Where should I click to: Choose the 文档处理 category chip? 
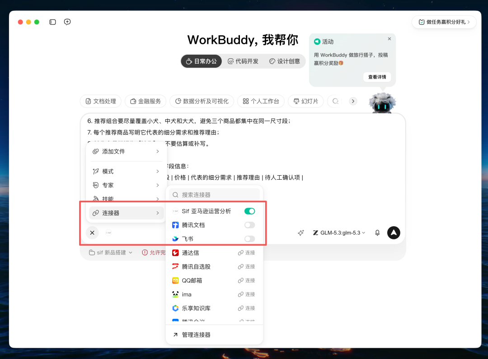click(101, 101)
